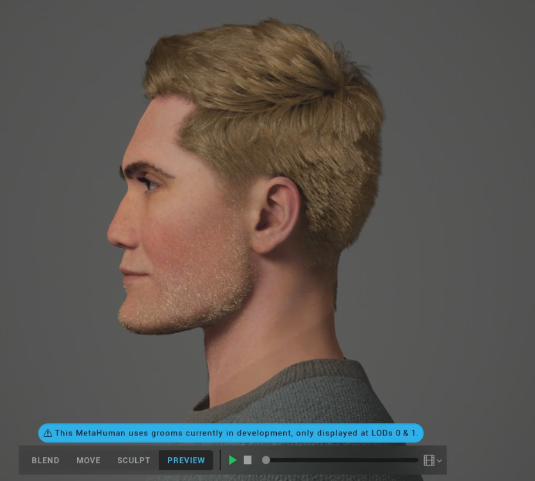Select the SCULPT mode tab
535x481 pixels.
(134, 461)
